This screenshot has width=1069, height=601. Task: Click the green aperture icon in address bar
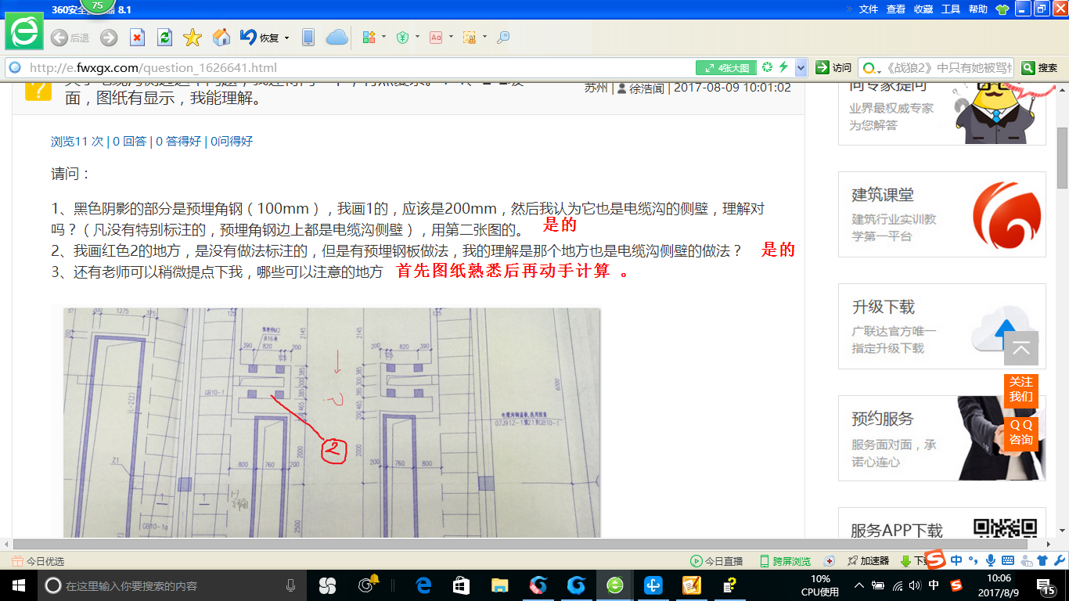point(768,68)
